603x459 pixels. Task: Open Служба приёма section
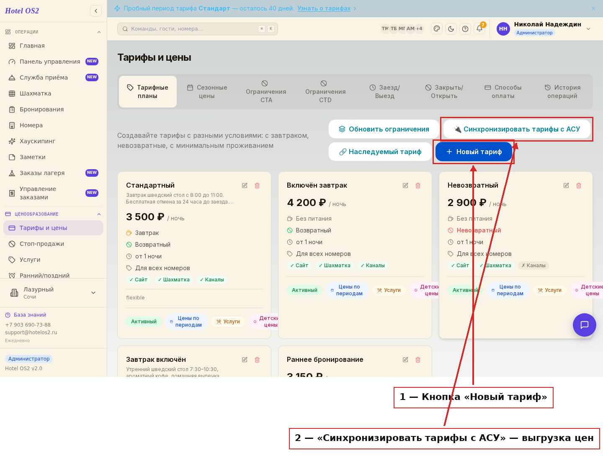pyautogui.click(x=53, y=77)
